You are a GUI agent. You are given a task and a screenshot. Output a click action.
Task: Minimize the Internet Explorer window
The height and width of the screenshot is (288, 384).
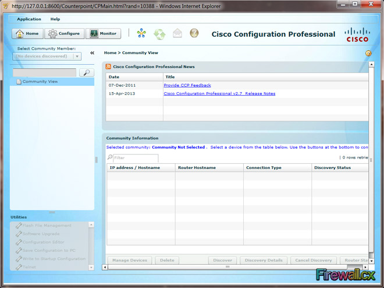click(343, 4)
